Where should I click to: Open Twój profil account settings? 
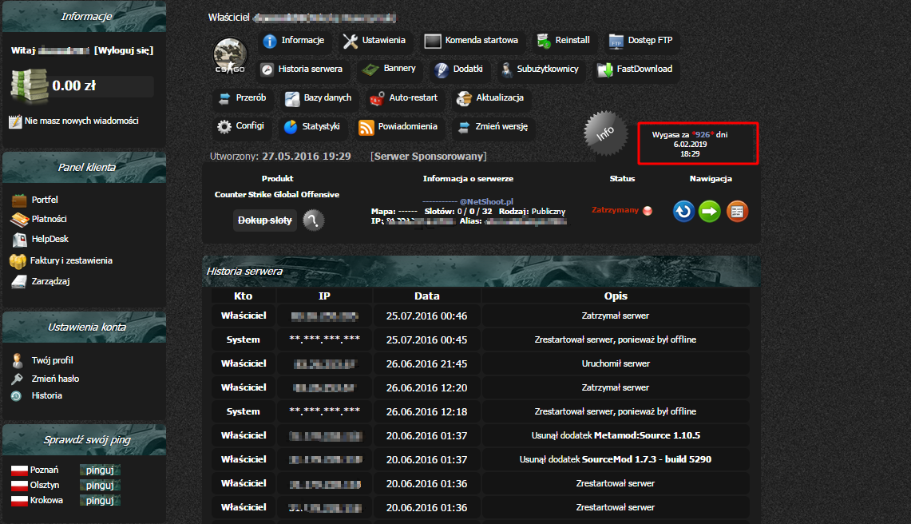click(x=52, y=360)
